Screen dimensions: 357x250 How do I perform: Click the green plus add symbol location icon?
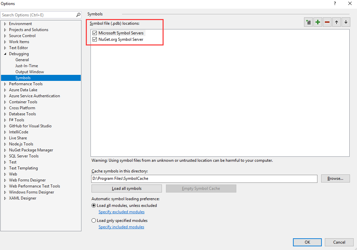tap(317, 22)
